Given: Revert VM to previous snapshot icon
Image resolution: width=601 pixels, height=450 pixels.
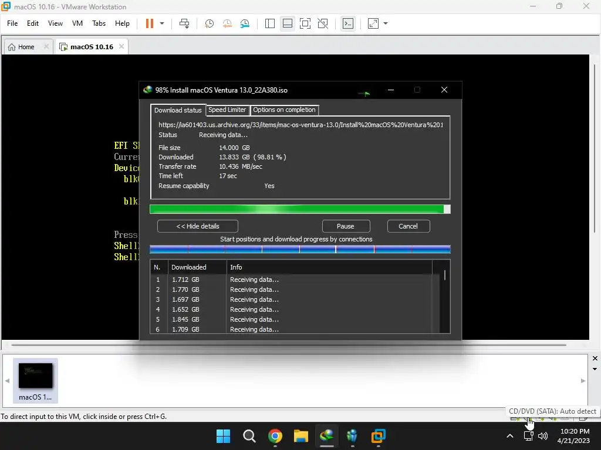Looking at the screenshot, I should [227, 23].
